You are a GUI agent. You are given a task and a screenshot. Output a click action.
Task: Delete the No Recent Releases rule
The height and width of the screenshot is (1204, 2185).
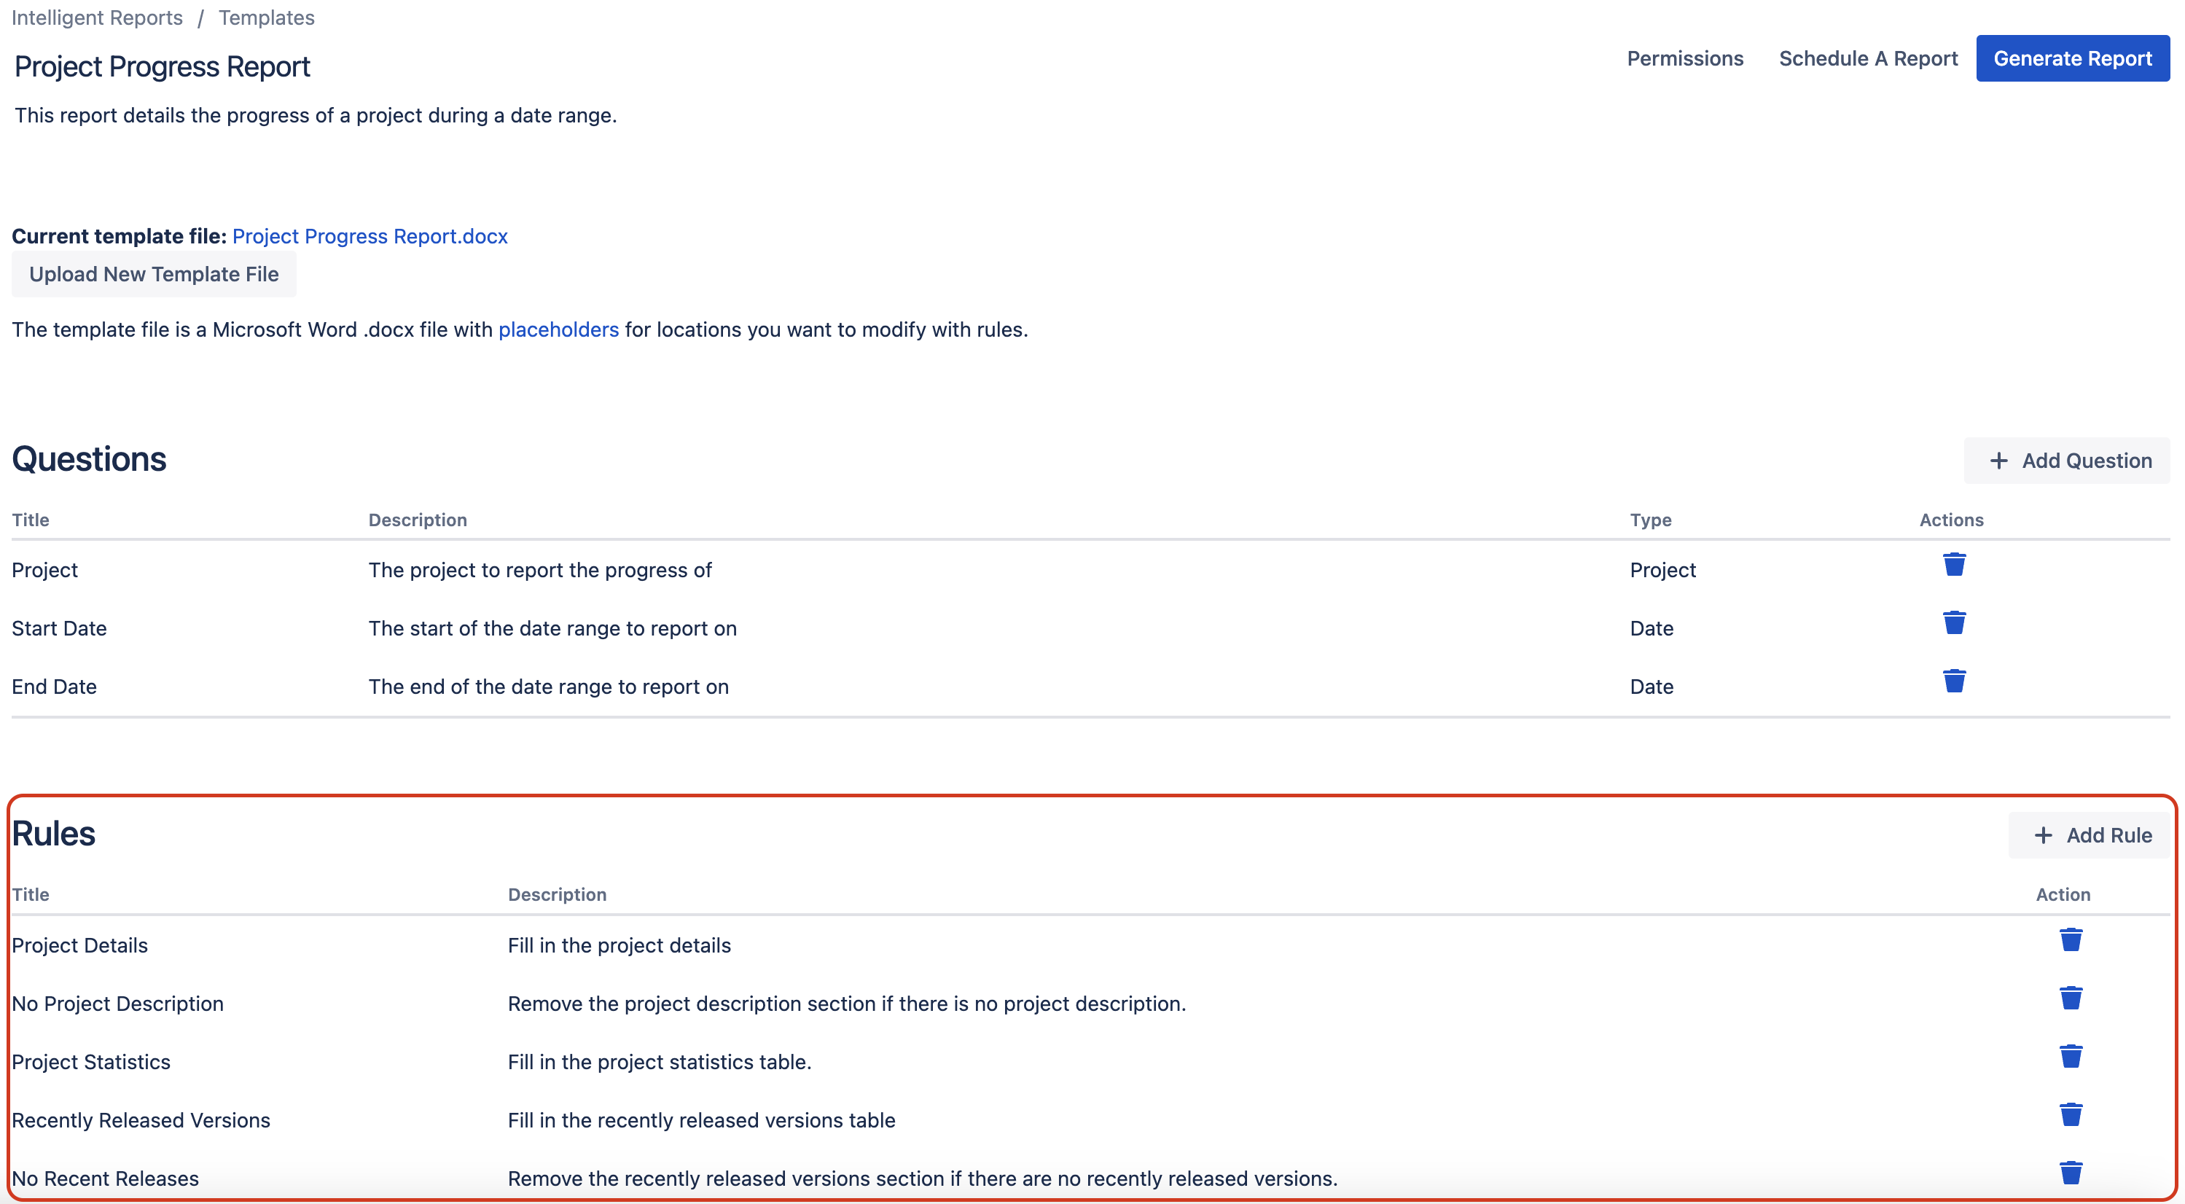coord(2071,1173)
